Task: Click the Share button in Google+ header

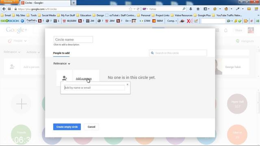Action: pyautogui.click(x=238, y=30)
